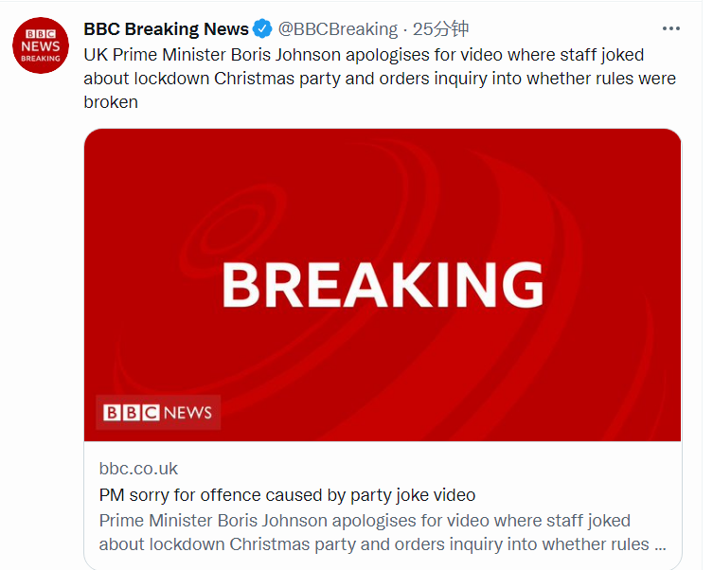Screen dimensions: 713x570
Task: Click the BBC NEWS logo on card image
Action: point(158,413)
